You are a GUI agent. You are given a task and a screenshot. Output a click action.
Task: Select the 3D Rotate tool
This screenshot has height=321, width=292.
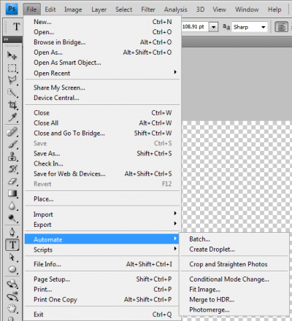[12, 284]
